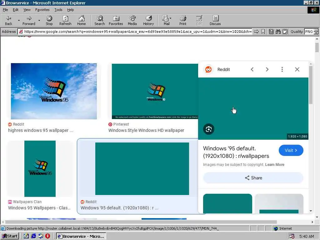Open the Windows Start button
The width and height of the screenshot is (320, 240).
(x=10, y=236)
